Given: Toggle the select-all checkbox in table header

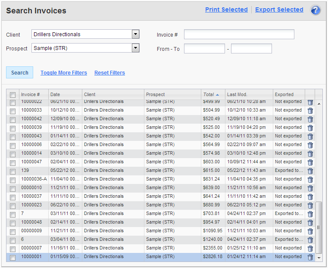Looking at the screenshot, I should point(13,95).
